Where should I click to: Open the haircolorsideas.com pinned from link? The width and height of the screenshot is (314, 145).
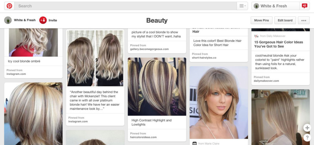tap(143, 137)
